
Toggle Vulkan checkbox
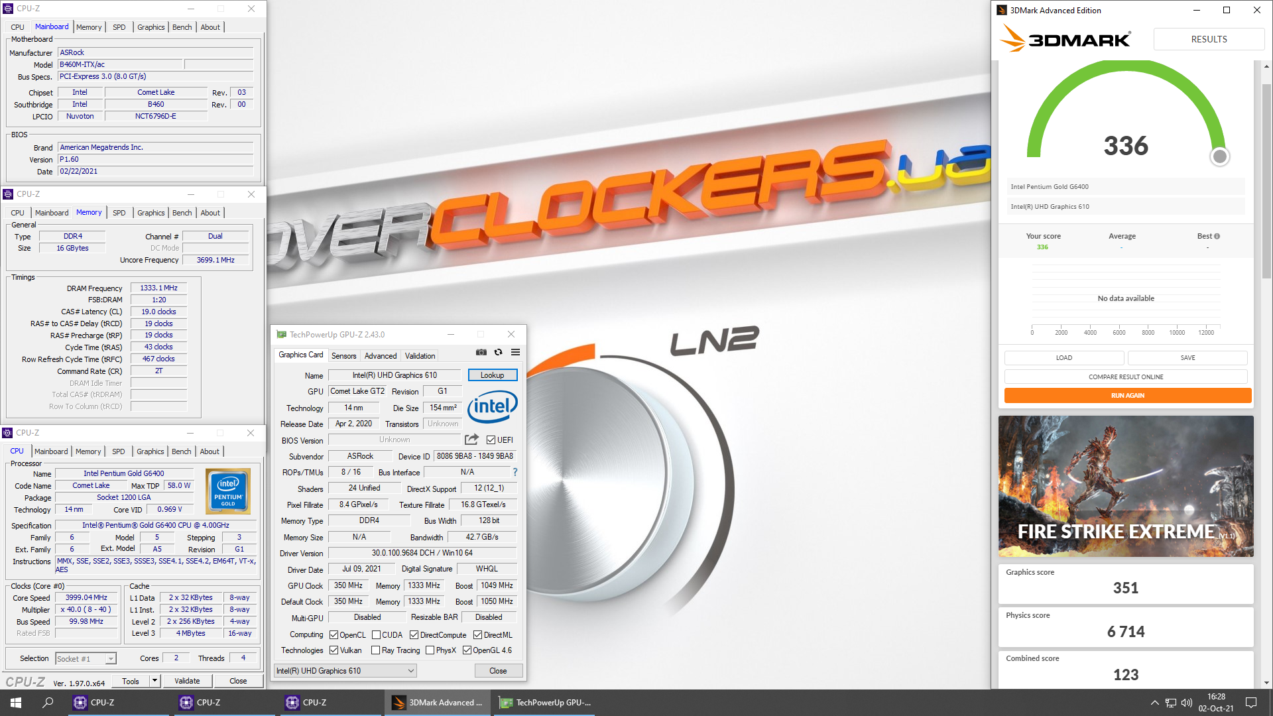334,650
